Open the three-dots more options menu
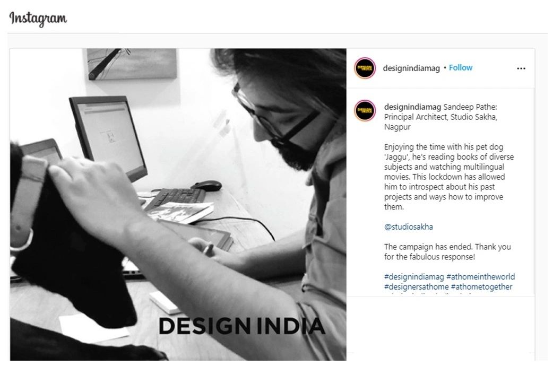 point(521,68)
